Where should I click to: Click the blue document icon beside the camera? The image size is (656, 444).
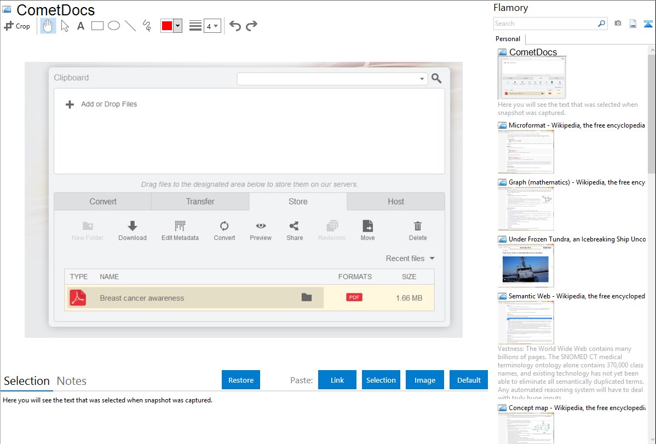click(x=633, y=24)
